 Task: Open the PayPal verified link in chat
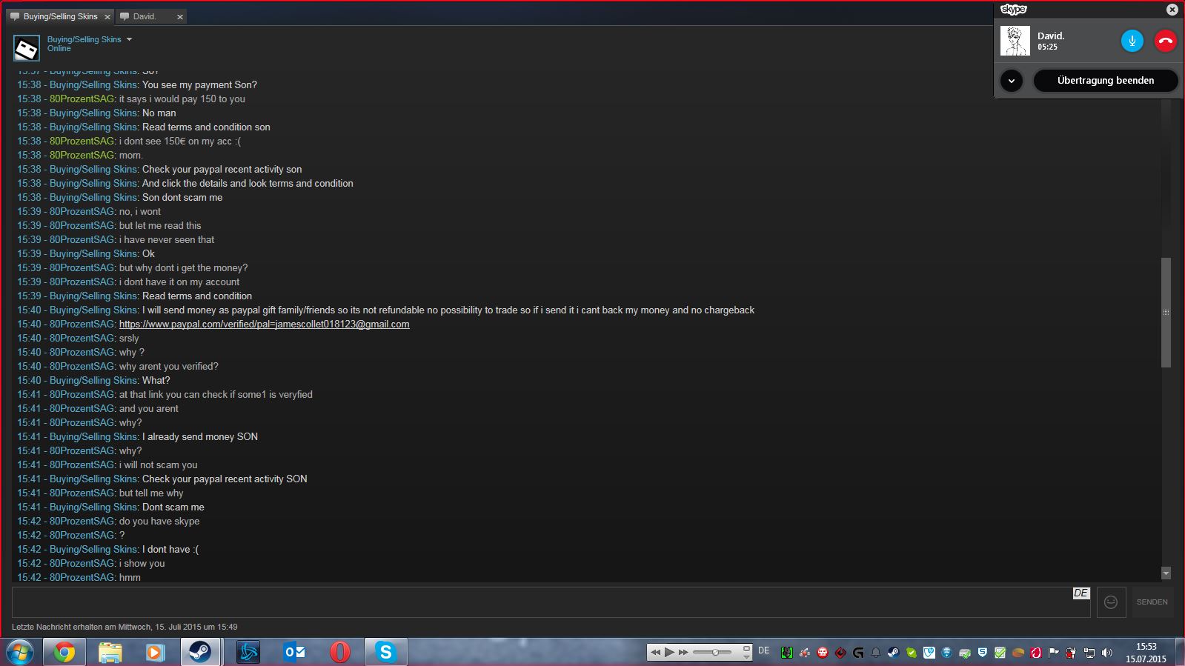click(x=264, y=324)
